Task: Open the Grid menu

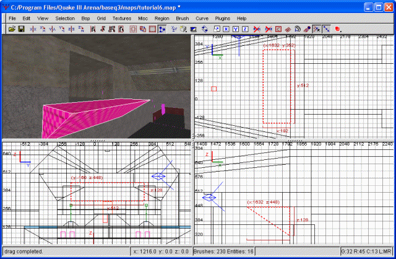Action: (101, 19)
